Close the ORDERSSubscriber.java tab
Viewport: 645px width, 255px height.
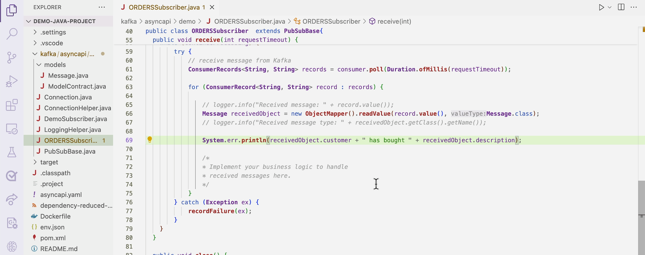click(212, 7)
